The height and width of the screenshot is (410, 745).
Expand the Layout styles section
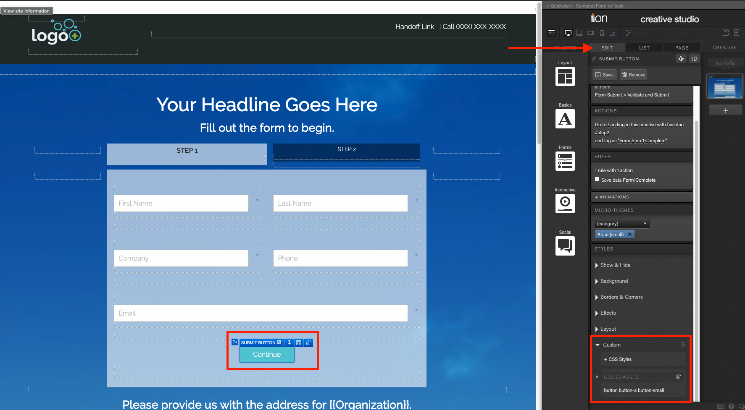(605, 329)
